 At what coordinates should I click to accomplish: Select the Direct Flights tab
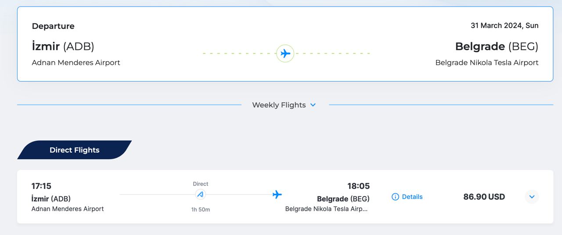[x=75, y=150]
